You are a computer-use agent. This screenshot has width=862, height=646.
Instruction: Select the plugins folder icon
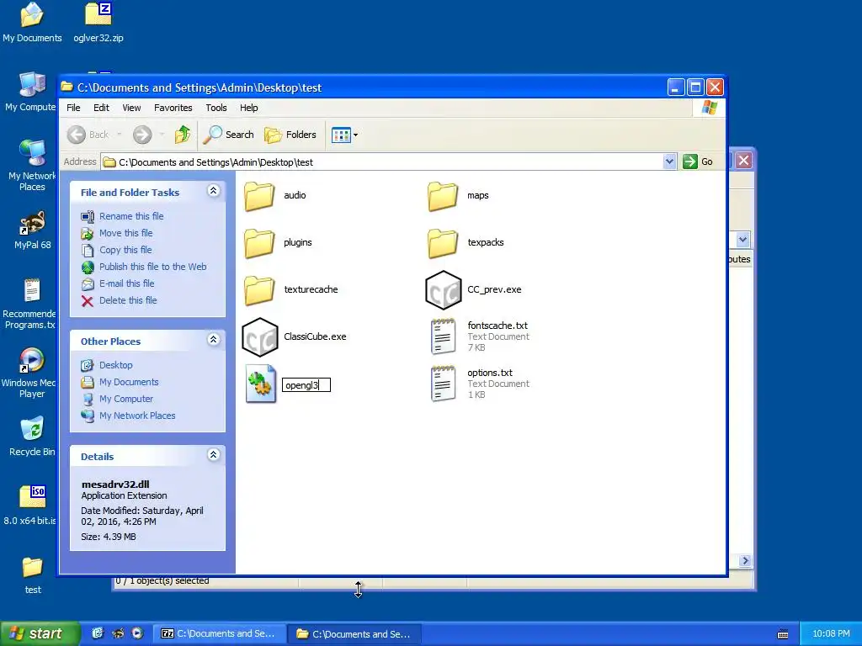(259, 243)
